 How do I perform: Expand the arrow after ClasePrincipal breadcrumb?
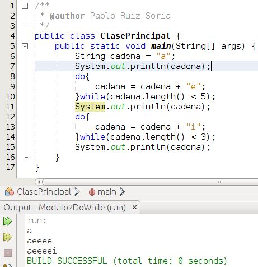coord(77,192)
